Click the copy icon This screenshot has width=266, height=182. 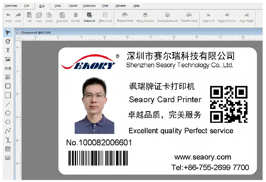[x=39, y=15]
